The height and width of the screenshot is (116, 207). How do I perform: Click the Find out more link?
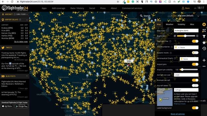[180, 104]
